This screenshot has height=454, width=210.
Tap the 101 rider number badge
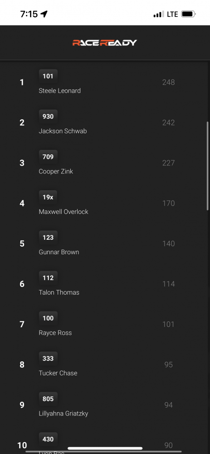point(48,76)
